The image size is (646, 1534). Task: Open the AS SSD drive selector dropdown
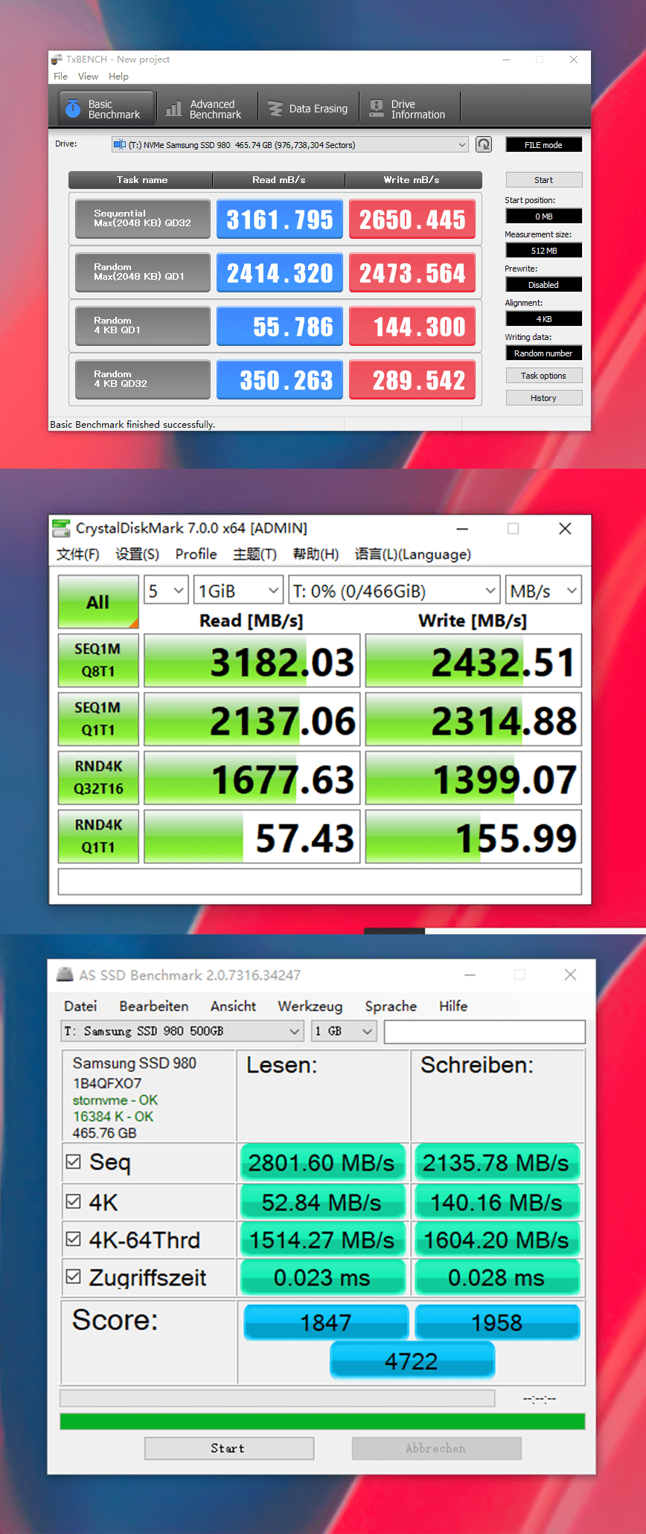pyautogui.click(x=182, y=1031)
